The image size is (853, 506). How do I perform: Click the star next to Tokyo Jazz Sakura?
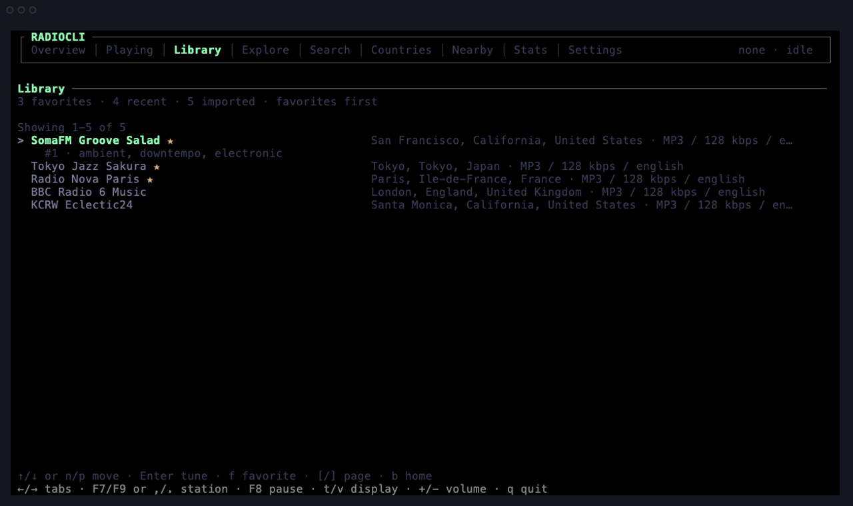(157, 166)
